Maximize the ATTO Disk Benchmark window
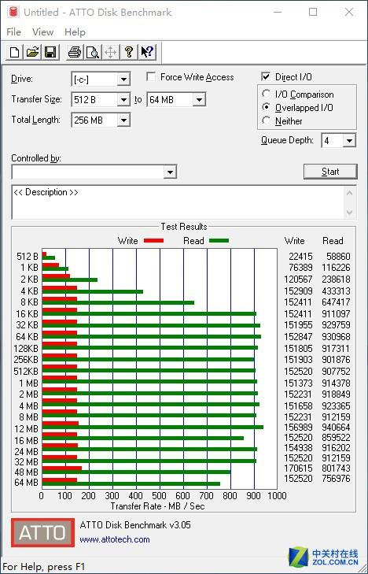368x574 pixels. pos(313,12)
